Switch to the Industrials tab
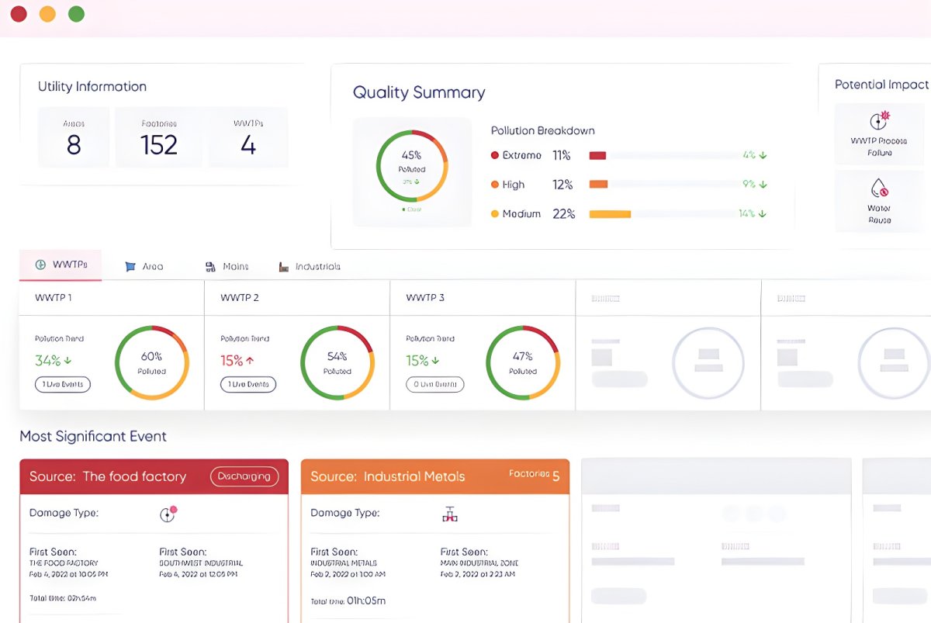The image size is (931, 623). (310, 266)
